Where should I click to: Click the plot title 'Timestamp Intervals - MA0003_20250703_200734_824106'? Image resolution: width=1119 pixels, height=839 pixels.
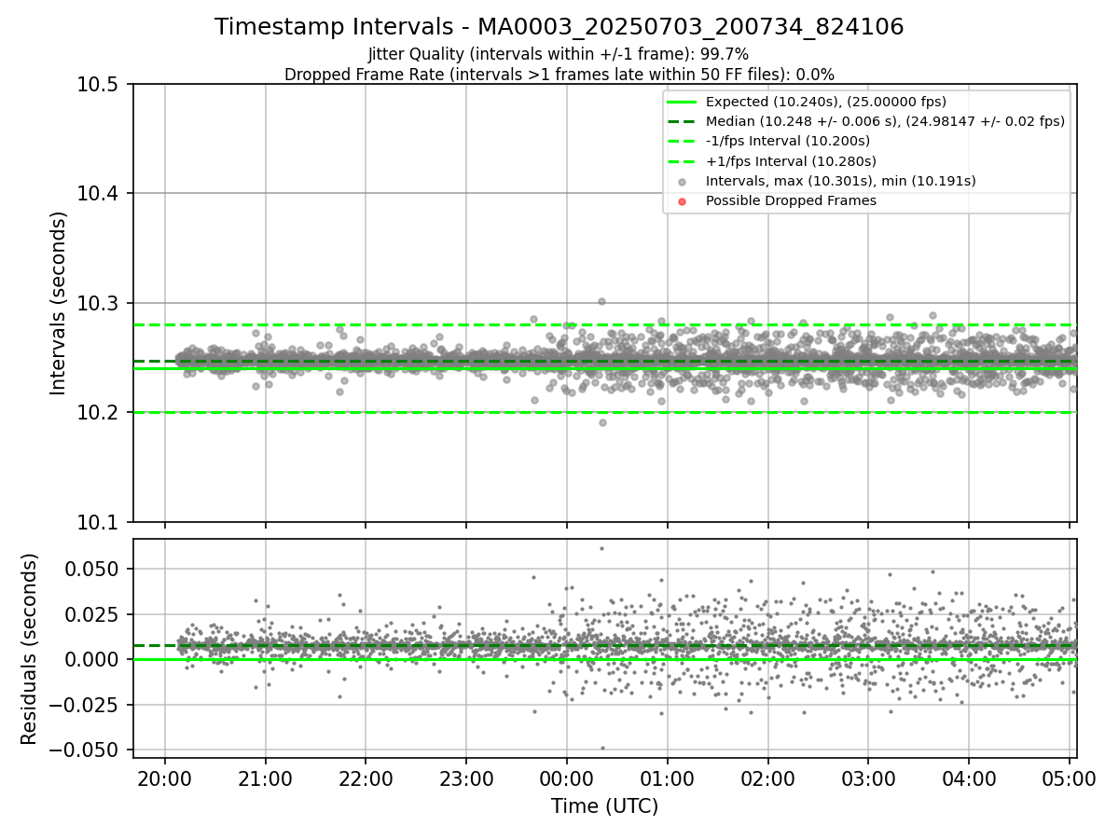pyautogui.click(x=559, y=27)
